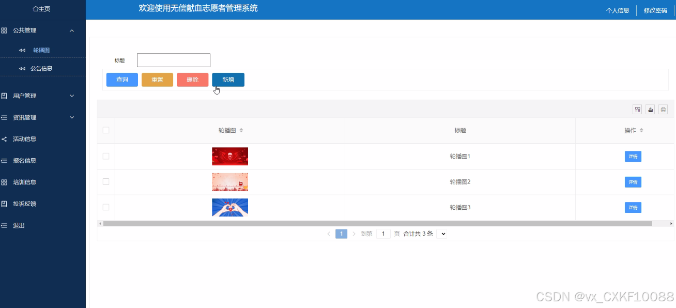Click the export icon in the table toolbar
676x308 pixels.
tap(651, 110)
